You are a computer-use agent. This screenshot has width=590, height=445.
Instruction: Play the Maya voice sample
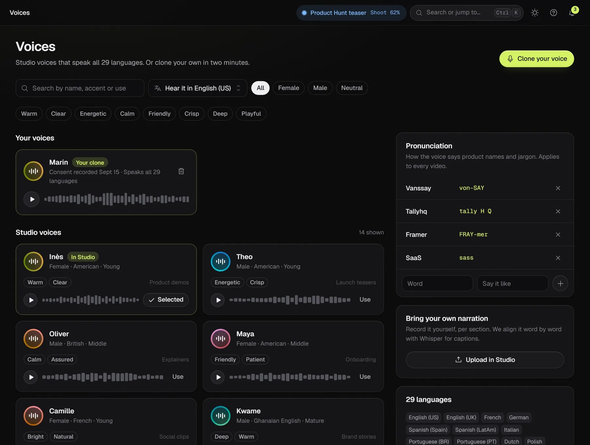218,377
